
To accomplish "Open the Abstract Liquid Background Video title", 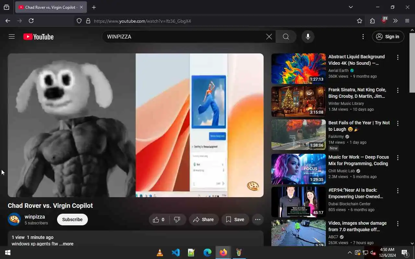I will pyautogui.click(x=357, y=60).
